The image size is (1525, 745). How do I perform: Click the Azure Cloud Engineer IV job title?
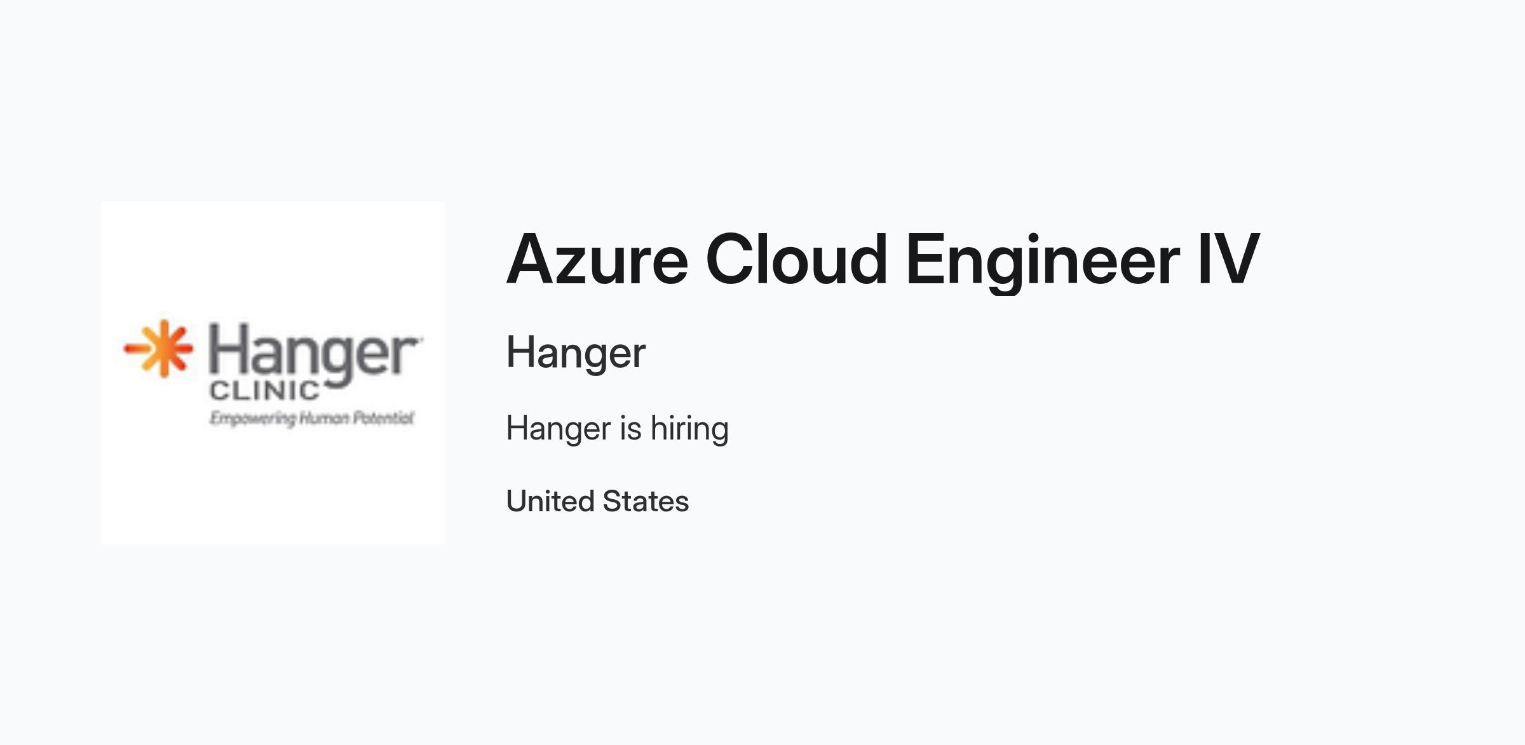tap(883, 260)
